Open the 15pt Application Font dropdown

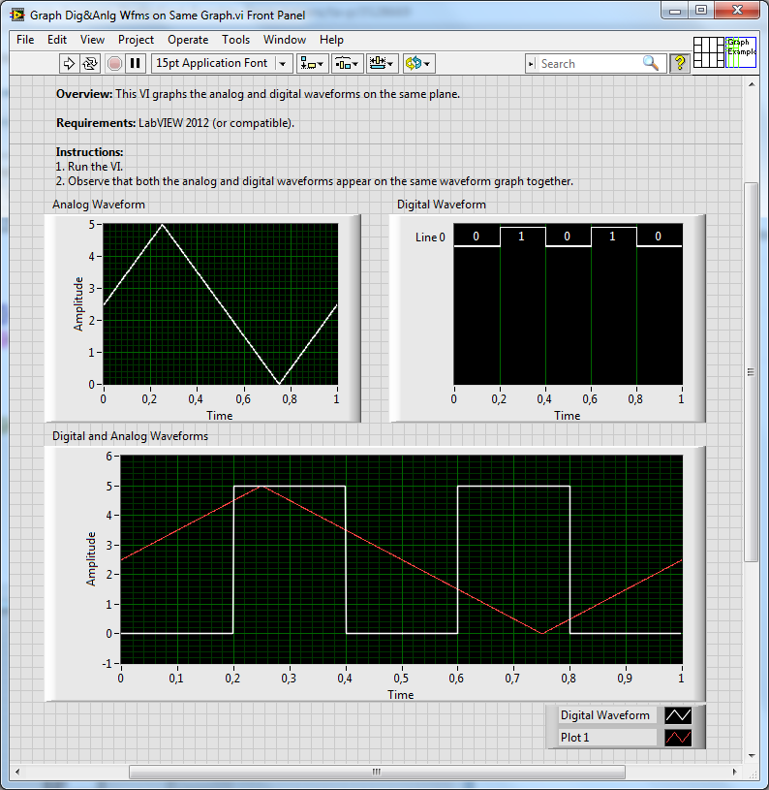pyautogui.click(x=222, y=63)
